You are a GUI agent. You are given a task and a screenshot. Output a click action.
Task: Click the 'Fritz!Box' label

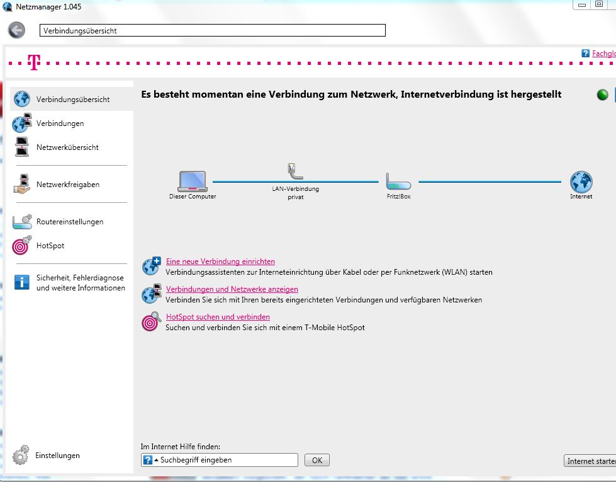[399, 197]
